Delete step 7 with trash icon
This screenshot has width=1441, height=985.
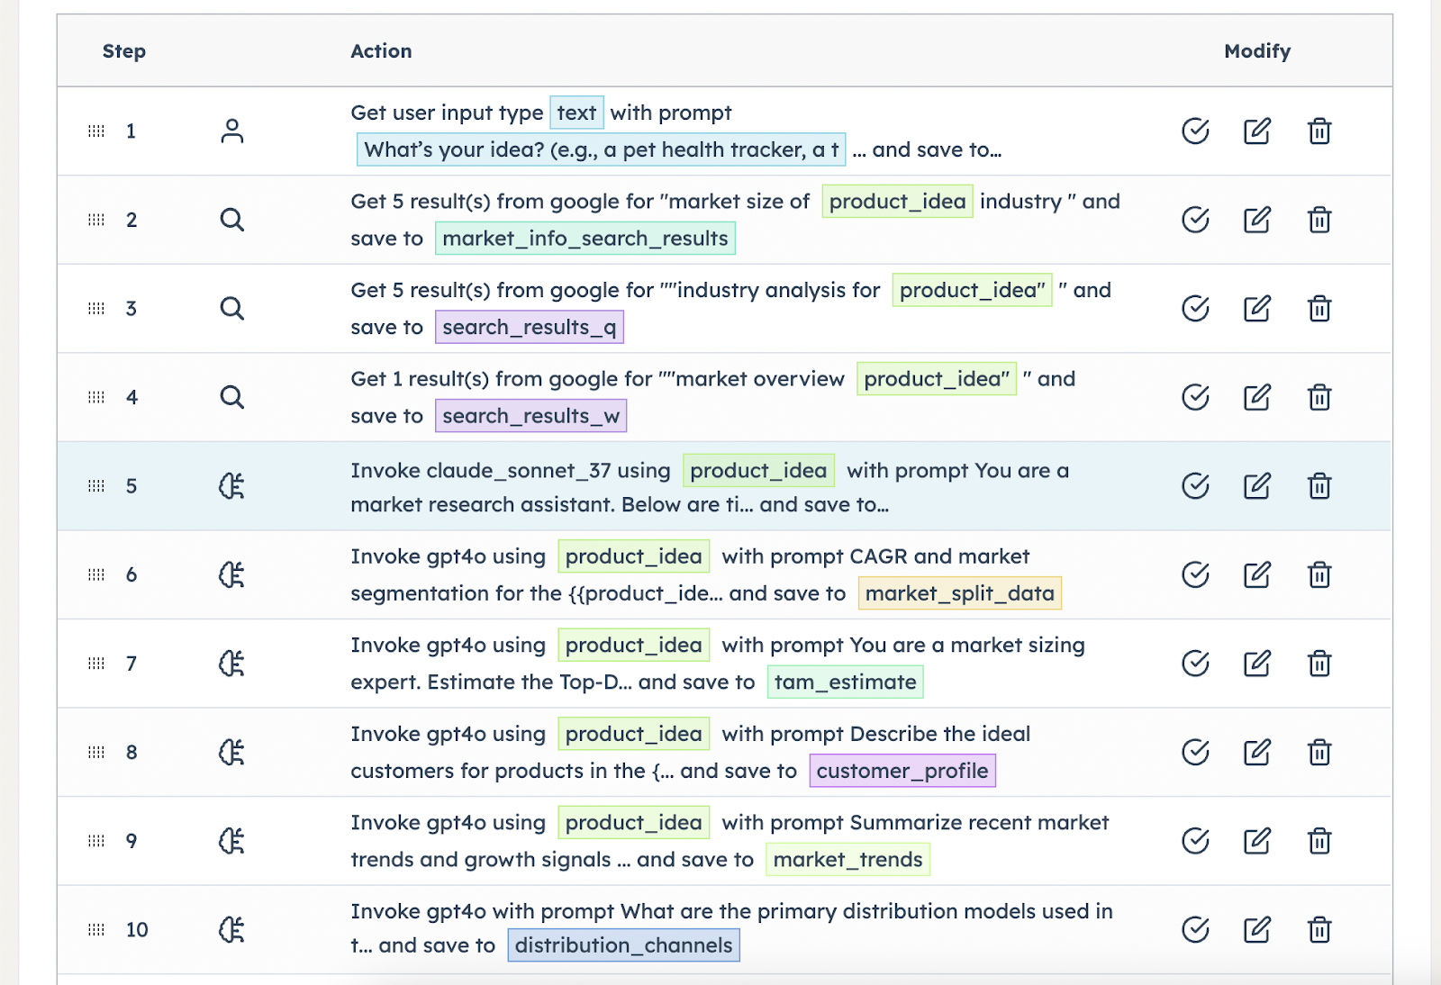(x=1319, y=664)
